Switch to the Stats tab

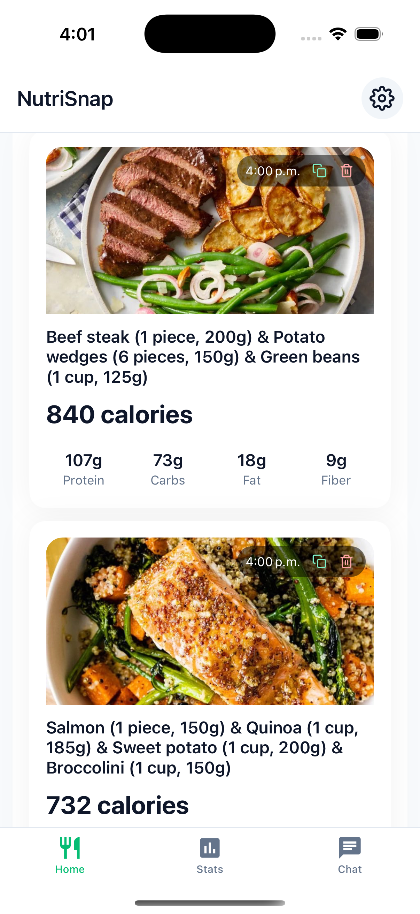tap(210, 869)
